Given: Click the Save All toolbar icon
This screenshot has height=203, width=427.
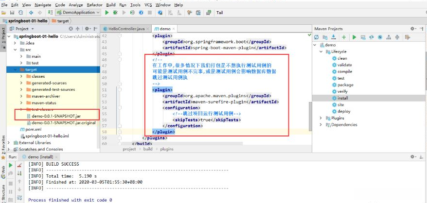Looking at the screenshot, I should [x=12, y=13].
